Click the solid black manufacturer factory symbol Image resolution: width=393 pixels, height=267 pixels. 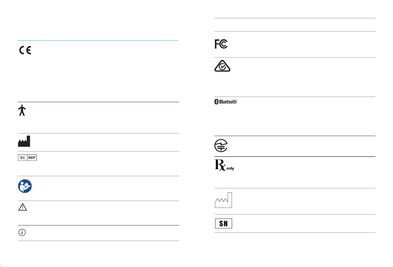pos(24,141)
